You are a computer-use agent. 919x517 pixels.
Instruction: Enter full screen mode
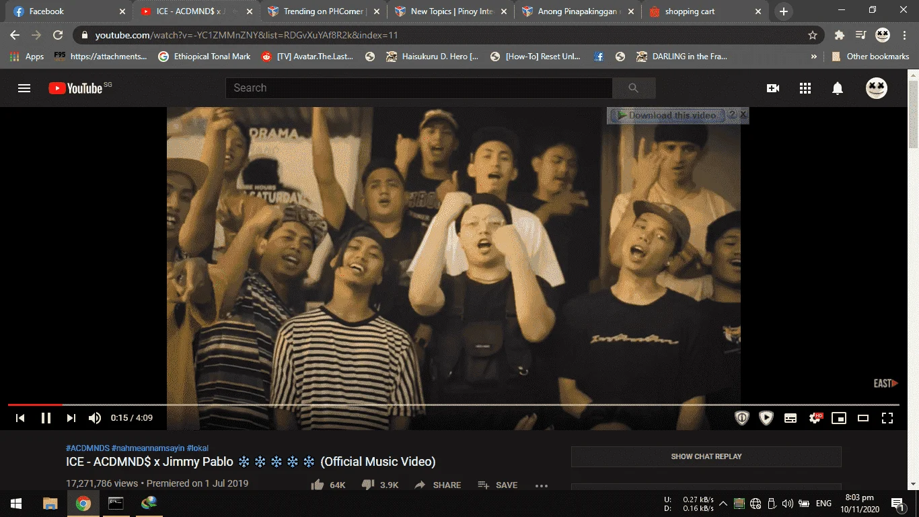coord(887,418)
